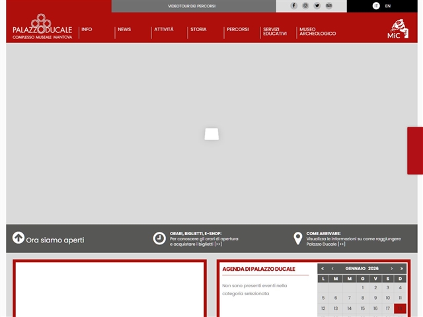
Task: Open the Facebook social icon
Action: (294, 6)
